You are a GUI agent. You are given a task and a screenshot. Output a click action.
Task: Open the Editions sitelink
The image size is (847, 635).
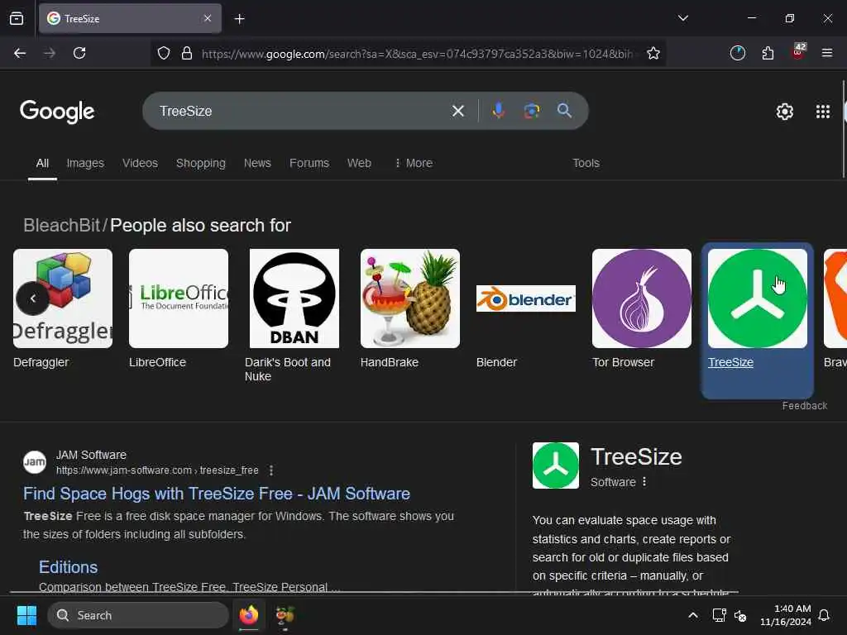point(68,567)
